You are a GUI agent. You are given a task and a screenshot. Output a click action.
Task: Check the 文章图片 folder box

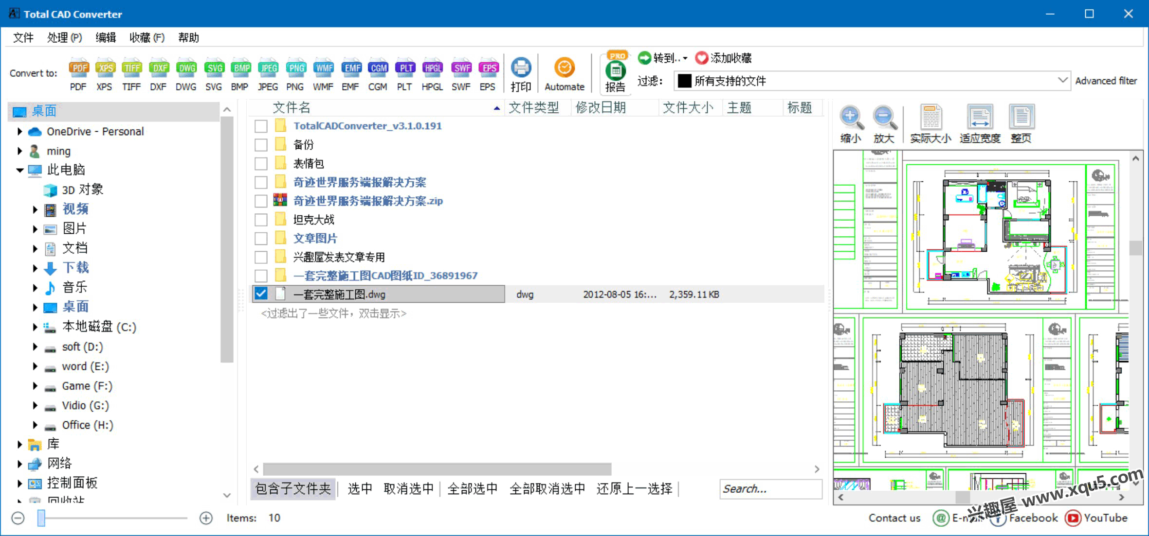tap(261, 238)
